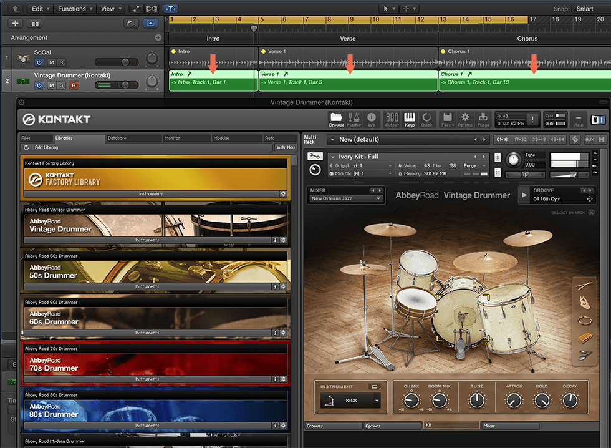The width and height of the screenshot is (611, 448).
Task: Toggle power on SoCal track
Action: coord(39,62)
